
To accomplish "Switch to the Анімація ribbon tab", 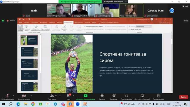I will [x=60, y=23].
